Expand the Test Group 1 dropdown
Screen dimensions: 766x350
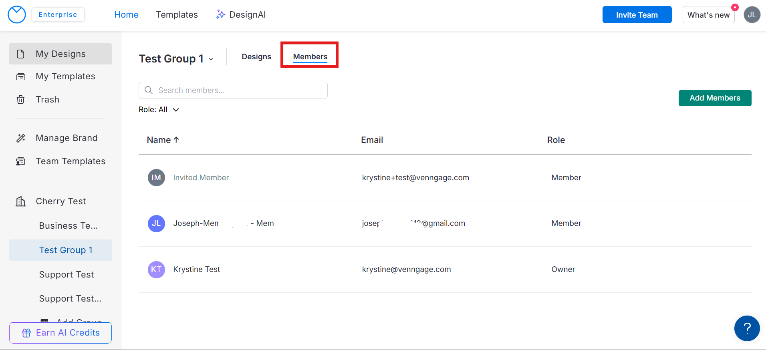point(211,59)
